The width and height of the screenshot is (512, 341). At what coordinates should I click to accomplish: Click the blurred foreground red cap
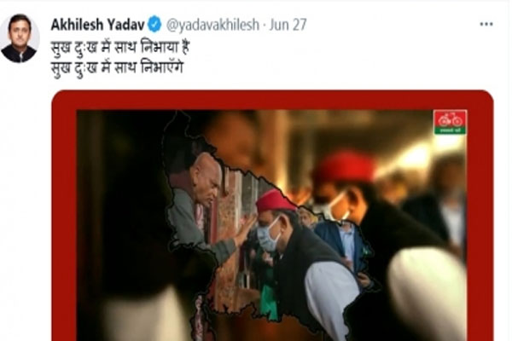coord(343,167)
